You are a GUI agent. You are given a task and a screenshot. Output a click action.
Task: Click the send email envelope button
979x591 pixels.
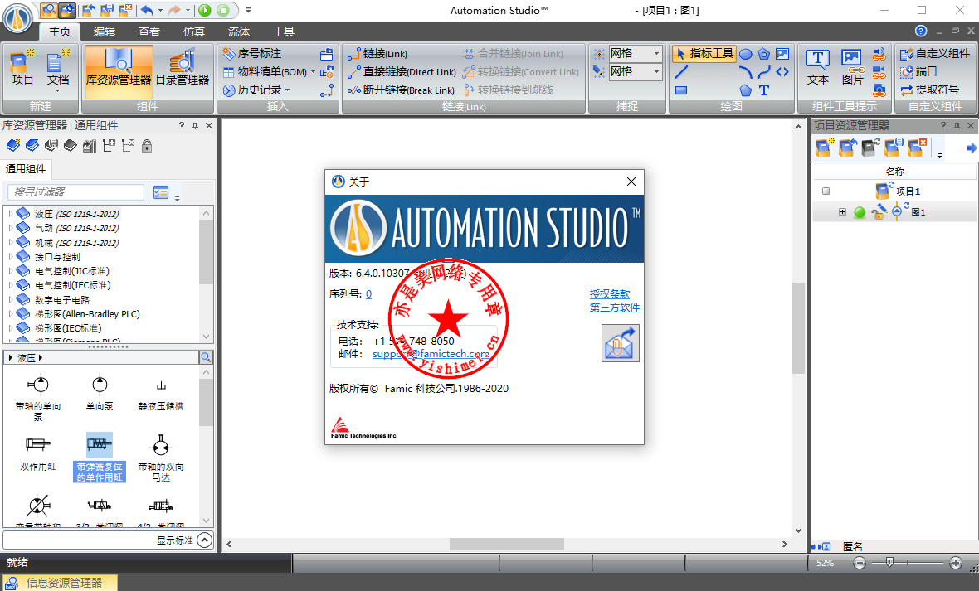coord(620,343)
